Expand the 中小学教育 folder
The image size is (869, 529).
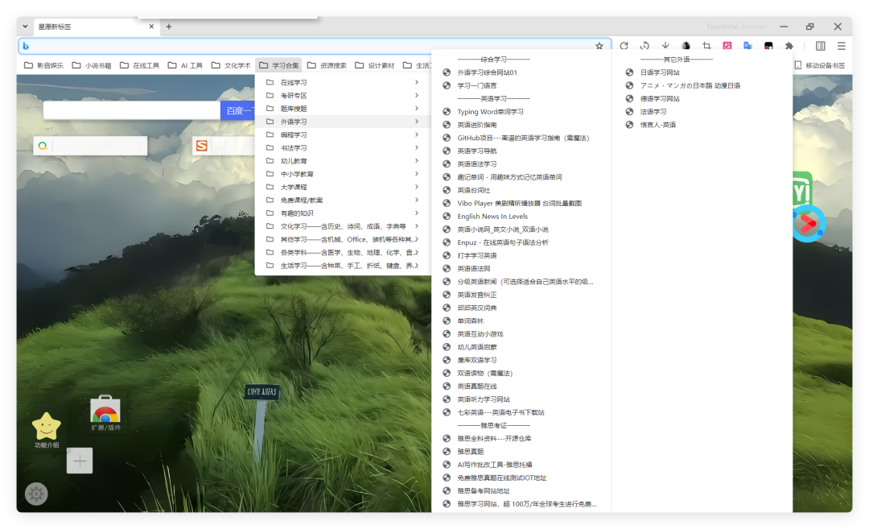[x=343, y=174]
